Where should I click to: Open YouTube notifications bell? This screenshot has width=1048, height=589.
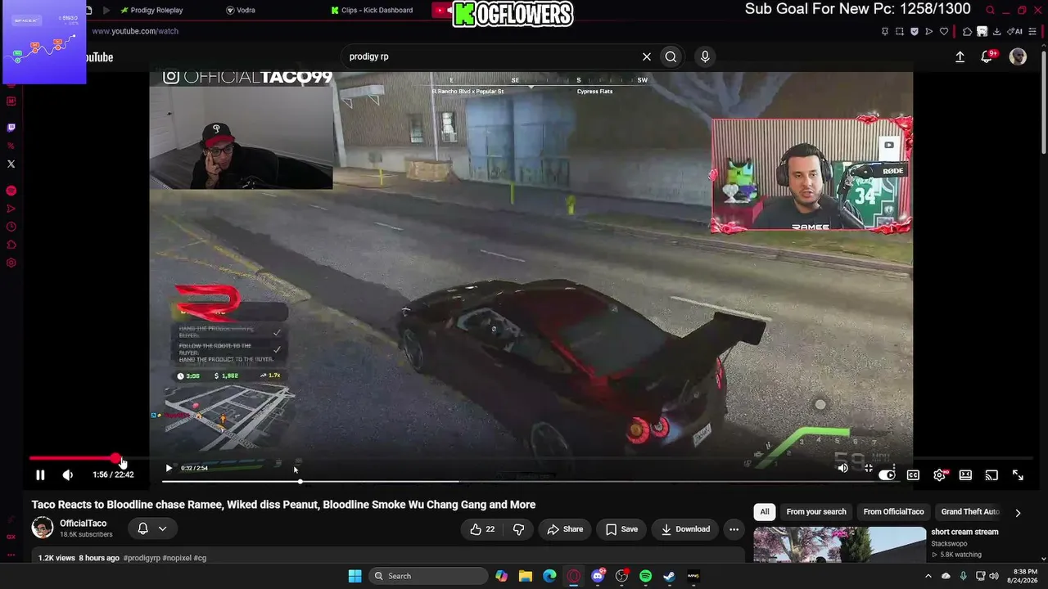coord(987,56)
